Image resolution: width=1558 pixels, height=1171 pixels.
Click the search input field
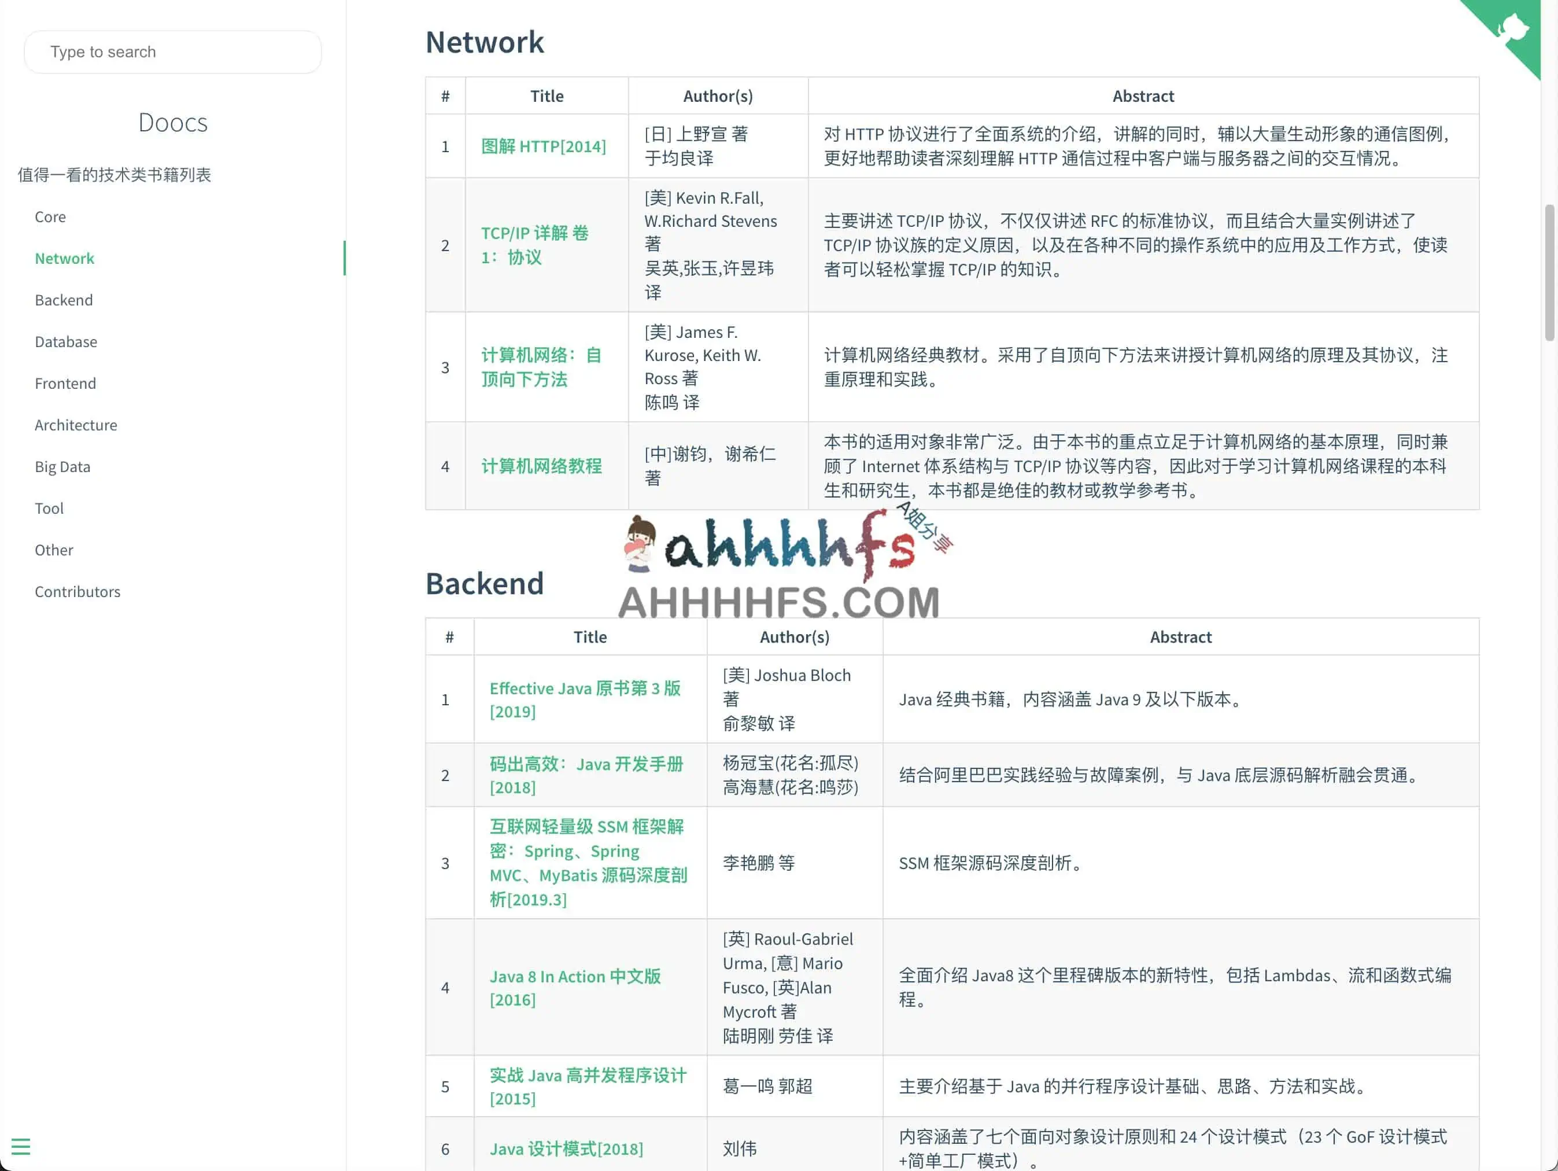click(172, 51)
